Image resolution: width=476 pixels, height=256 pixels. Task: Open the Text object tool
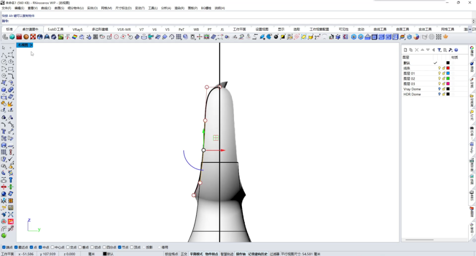click(4, 132)
